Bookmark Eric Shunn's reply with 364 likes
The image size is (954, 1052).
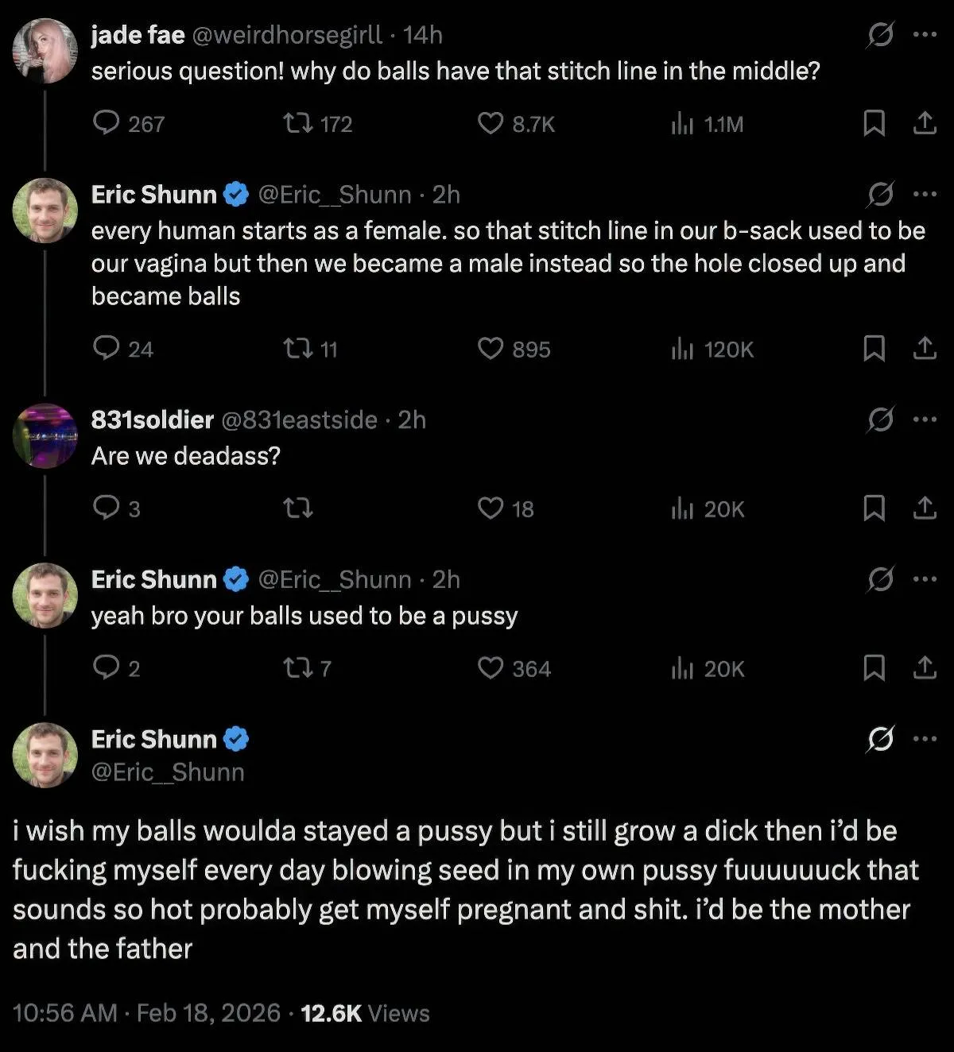(x=874, y=668)
